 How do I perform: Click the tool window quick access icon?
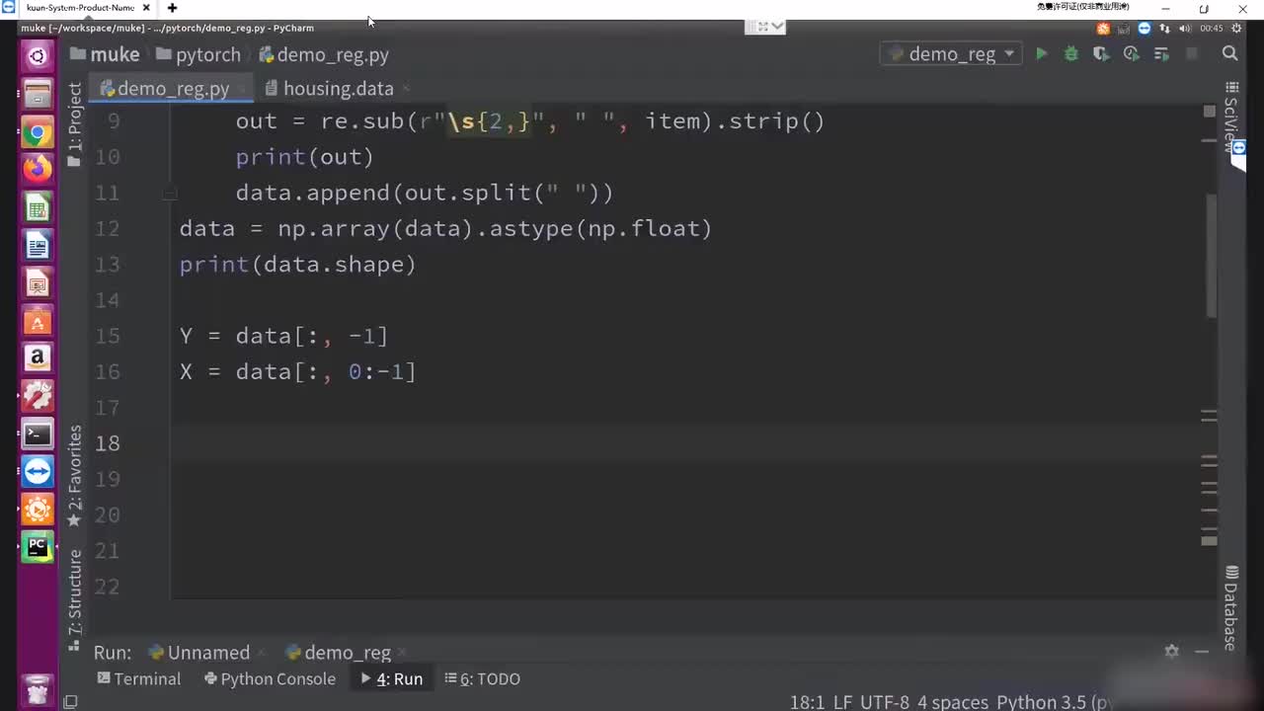[x=70, y=701]
